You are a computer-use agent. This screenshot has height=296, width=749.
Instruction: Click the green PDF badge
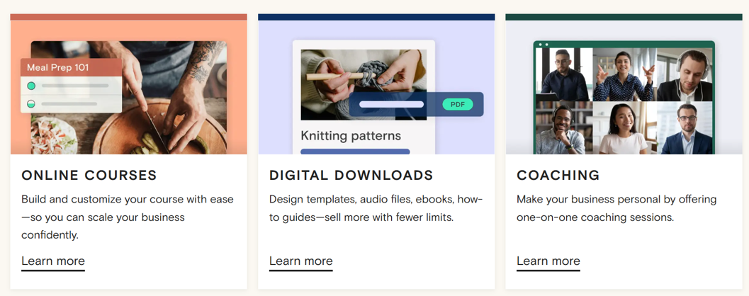pyautogui.click(x=457, y=104)
